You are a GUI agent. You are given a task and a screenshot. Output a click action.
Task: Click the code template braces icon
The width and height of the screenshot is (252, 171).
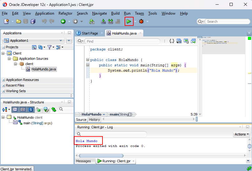[x=172, y=41]
